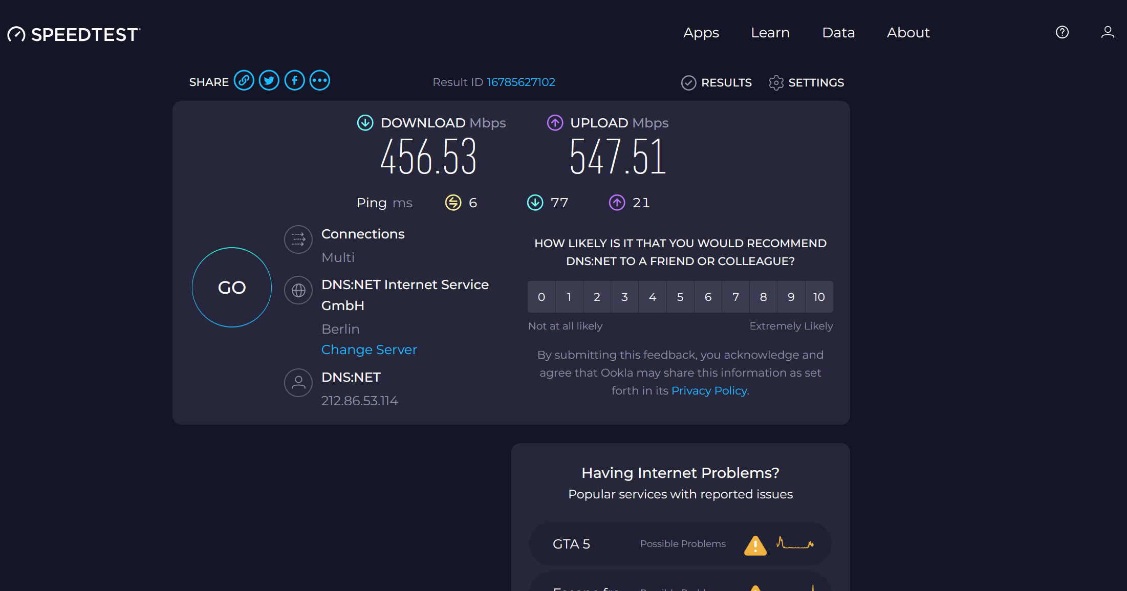Click the Connections mode icon
Viewport: 1127px width, 591px height.
click(x=298, y=239)
